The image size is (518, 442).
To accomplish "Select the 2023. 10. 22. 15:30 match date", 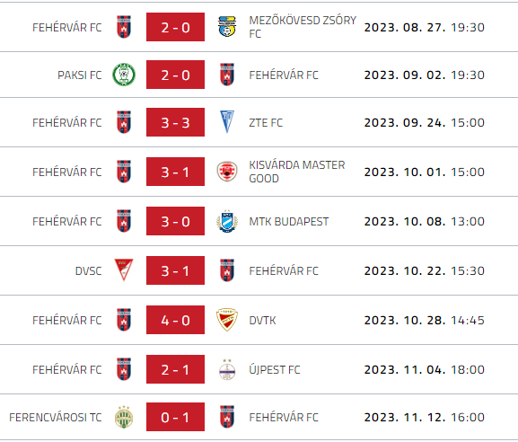I will 424,270.
